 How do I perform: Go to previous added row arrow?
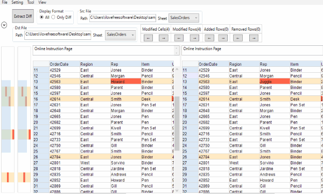pos(209,38)
